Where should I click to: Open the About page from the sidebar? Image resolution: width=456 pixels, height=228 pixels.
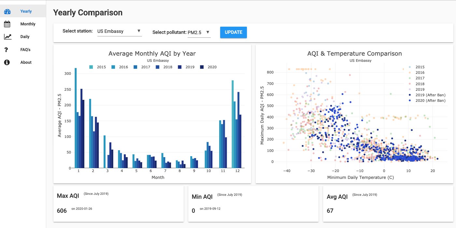[x=26, y=62]
